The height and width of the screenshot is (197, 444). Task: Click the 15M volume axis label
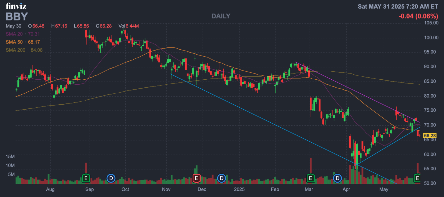pyautogui.click(x=10, y=156)
